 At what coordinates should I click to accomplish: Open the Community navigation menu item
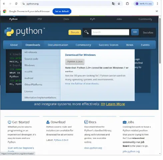(x=83, y=45)
